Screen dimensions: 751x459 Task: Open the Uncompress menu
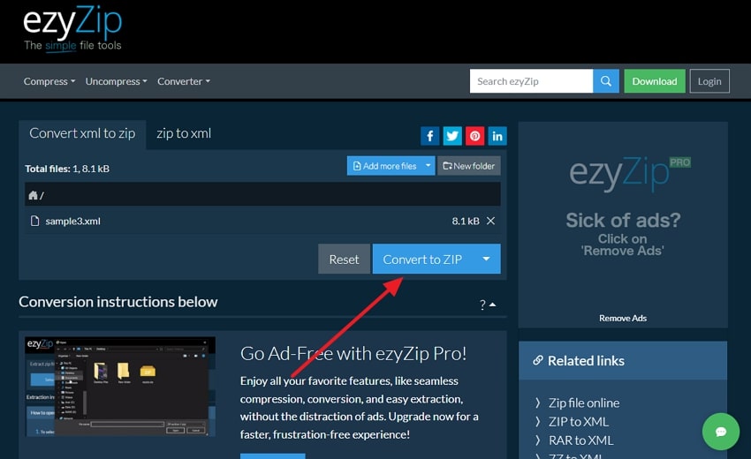click(x=116, y=81)
